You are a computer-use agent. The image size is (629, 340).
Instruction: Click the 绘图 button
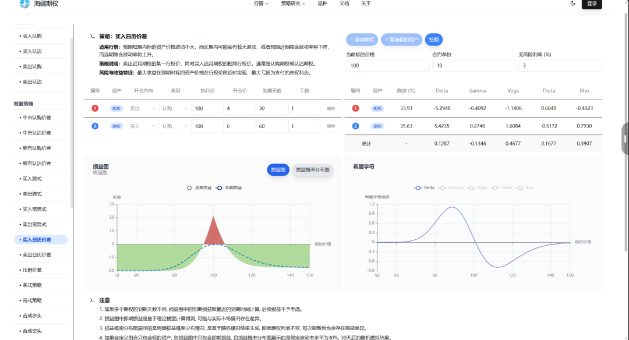[x=433, y=40]
